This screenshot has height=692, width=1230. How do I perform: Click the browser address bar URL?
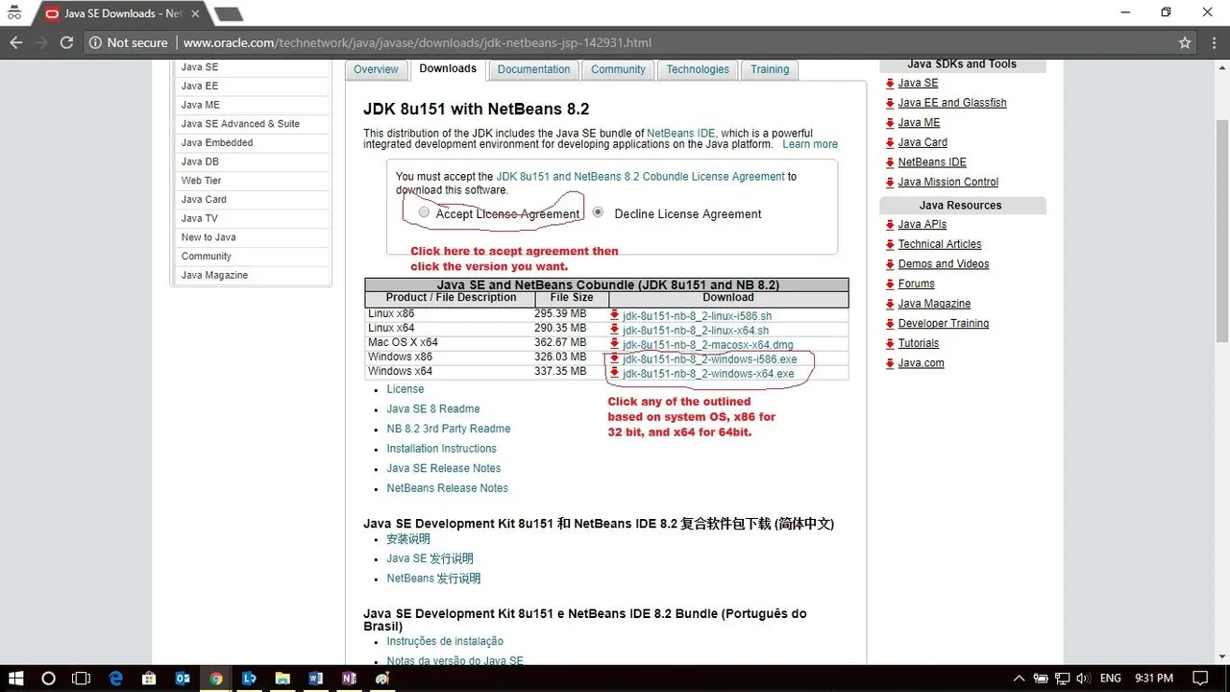pyautogui.click(x=417, y=42)
